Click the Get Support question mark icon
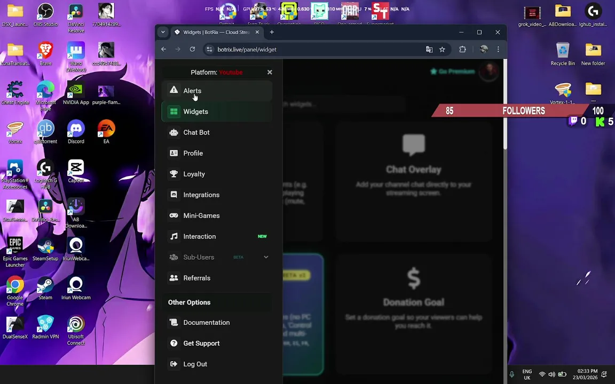 [x=174, y=343]
